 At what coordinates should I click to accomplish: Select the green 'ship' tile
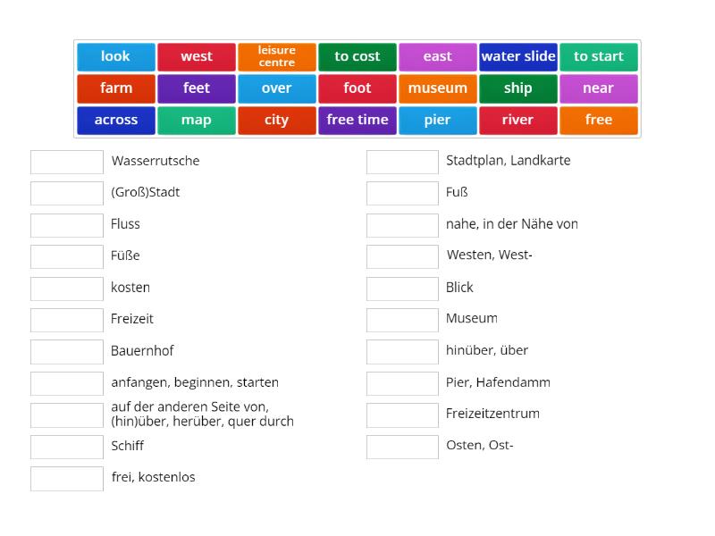(x=518, y=88)
